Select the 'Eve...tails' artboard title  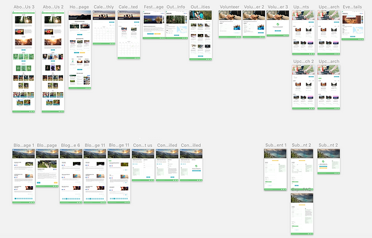point(352,7)
